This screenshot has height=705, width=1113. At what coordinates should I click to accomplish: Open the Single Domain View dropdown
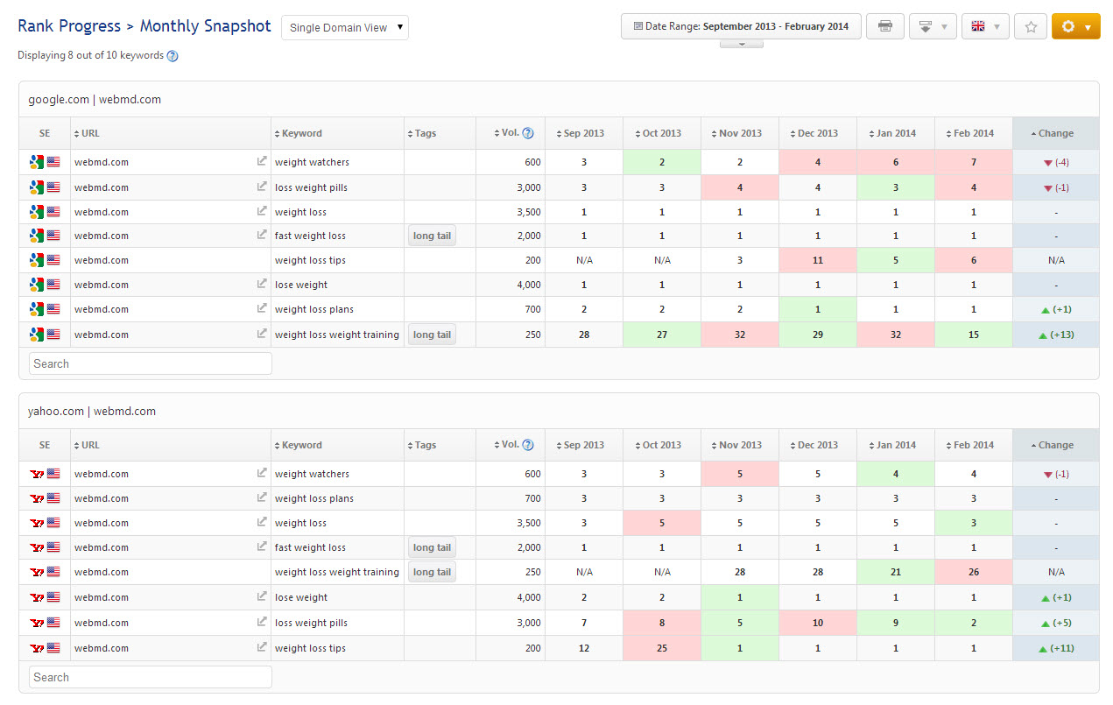(x=345, y=27)
